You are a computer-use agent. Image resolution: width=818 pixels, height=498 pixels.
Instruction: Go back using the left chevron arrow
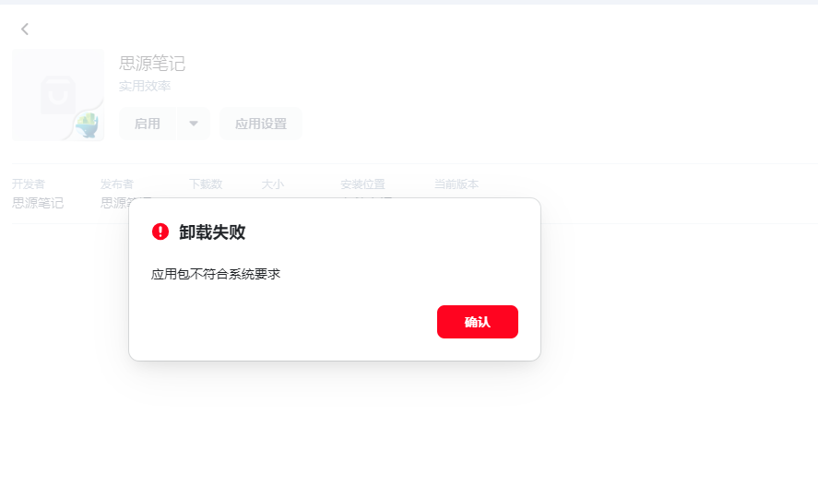(25, 30)
